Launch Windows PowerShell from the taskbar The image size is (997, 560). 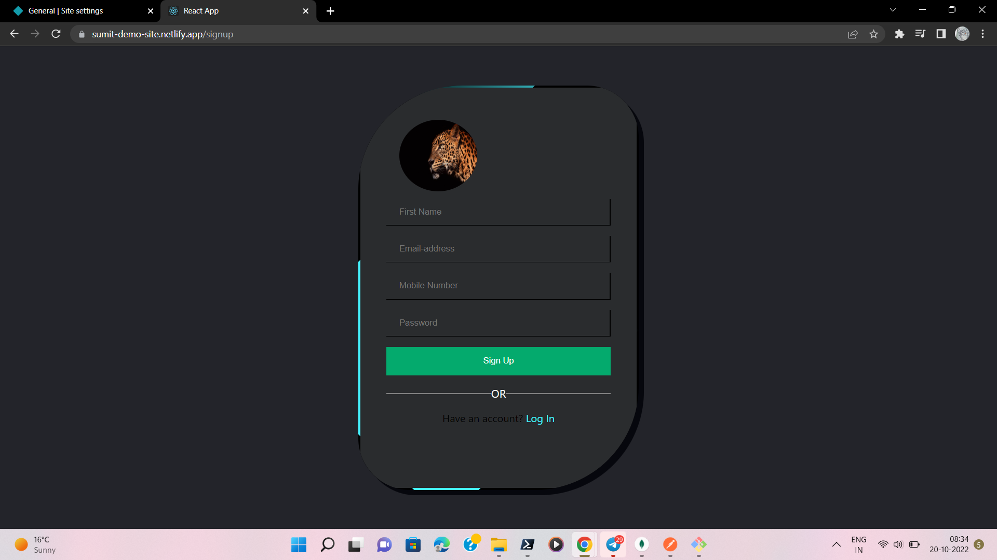528,545
